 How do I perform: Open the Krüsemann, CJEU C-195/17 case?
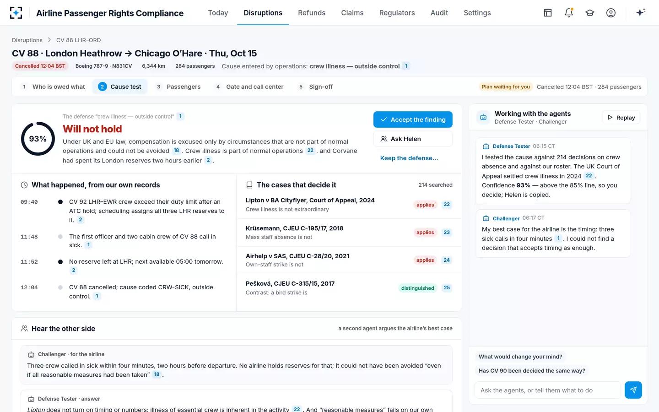(349, 233)
